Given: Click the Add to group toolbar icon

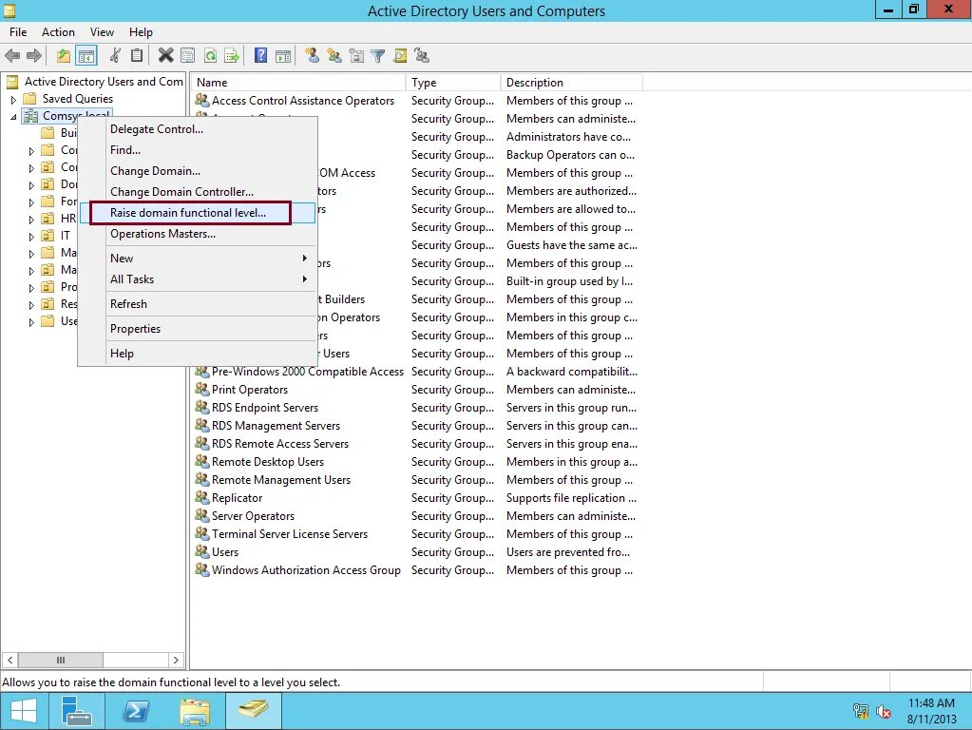Looking at the screenshot, I should click(422, 56).
